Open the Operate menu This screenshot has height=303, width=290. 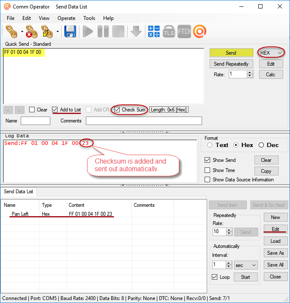point(66,18)
